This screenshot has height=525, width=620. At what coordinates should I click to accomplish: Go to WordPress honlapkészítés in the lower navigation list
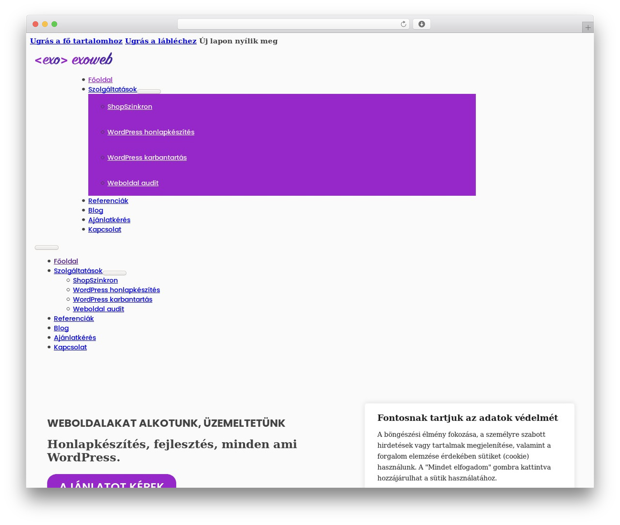pyautogui.click(x=116, y=290)
